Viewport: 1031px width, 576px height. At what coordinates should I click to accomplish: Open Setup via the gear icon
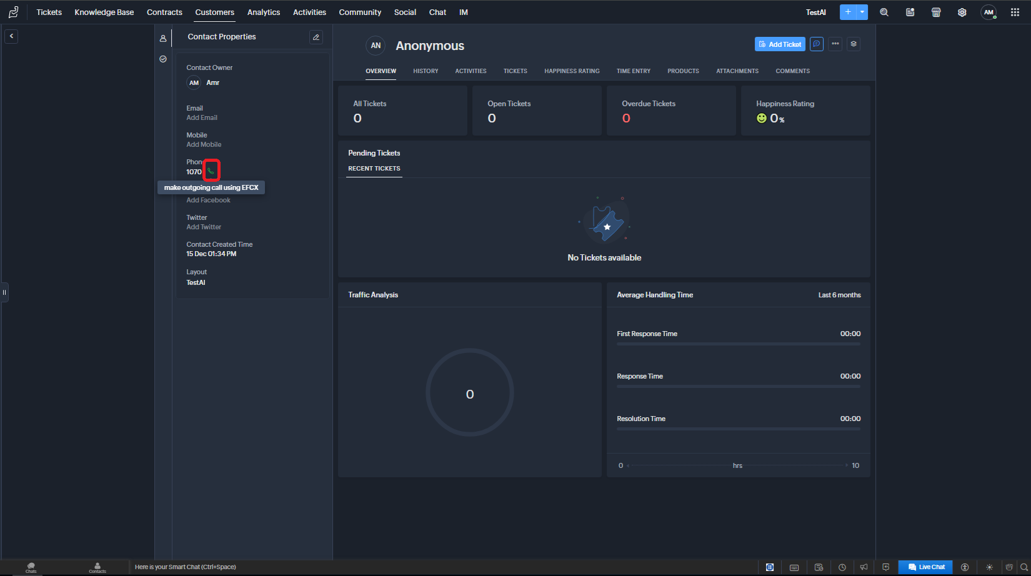click(x=962, y=12)
